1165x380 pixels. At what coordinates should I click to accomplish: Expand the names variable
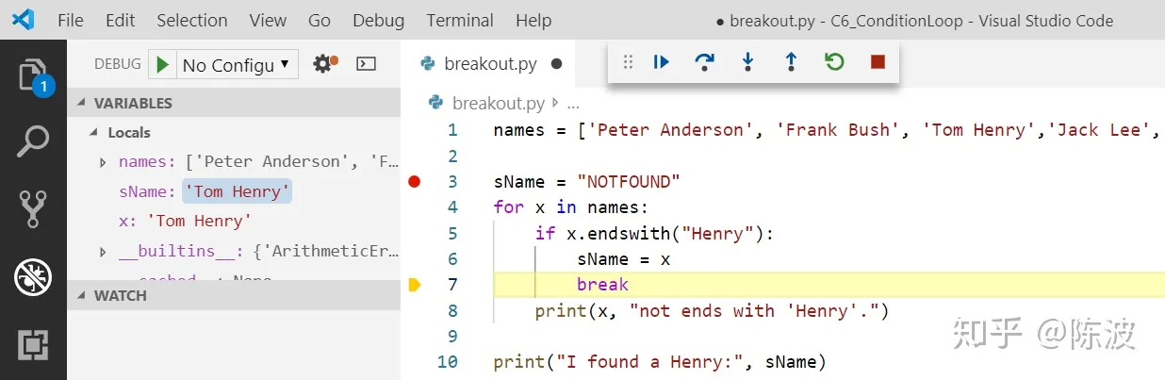point(103,162)
